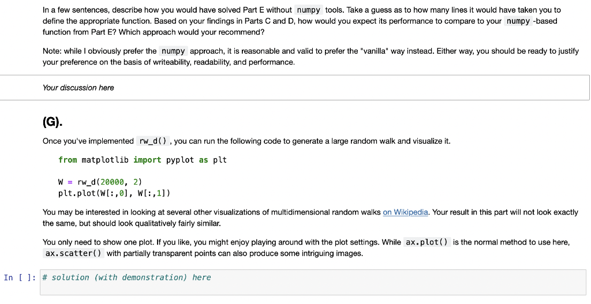Click "numpy" preceding "-based function"
This screenshot has width=591, height=304.
(x=518, y=21)
